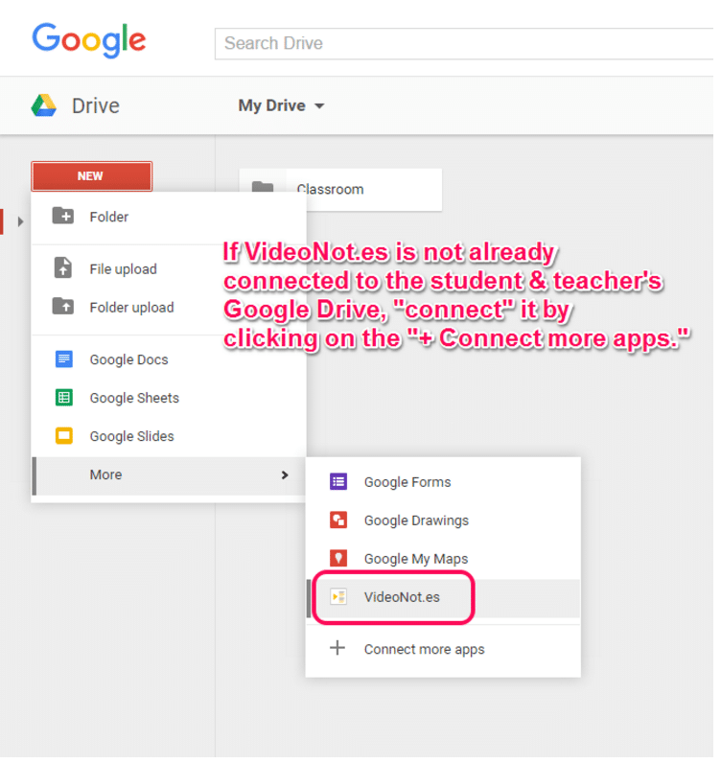Click into the Search Drive field
This screenshot has height=763, width=721.
click(460, 43)
